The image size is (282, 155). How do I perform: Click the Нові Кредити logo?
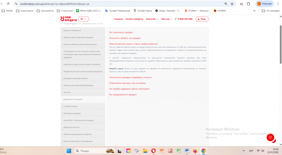[x=69, y=19]
